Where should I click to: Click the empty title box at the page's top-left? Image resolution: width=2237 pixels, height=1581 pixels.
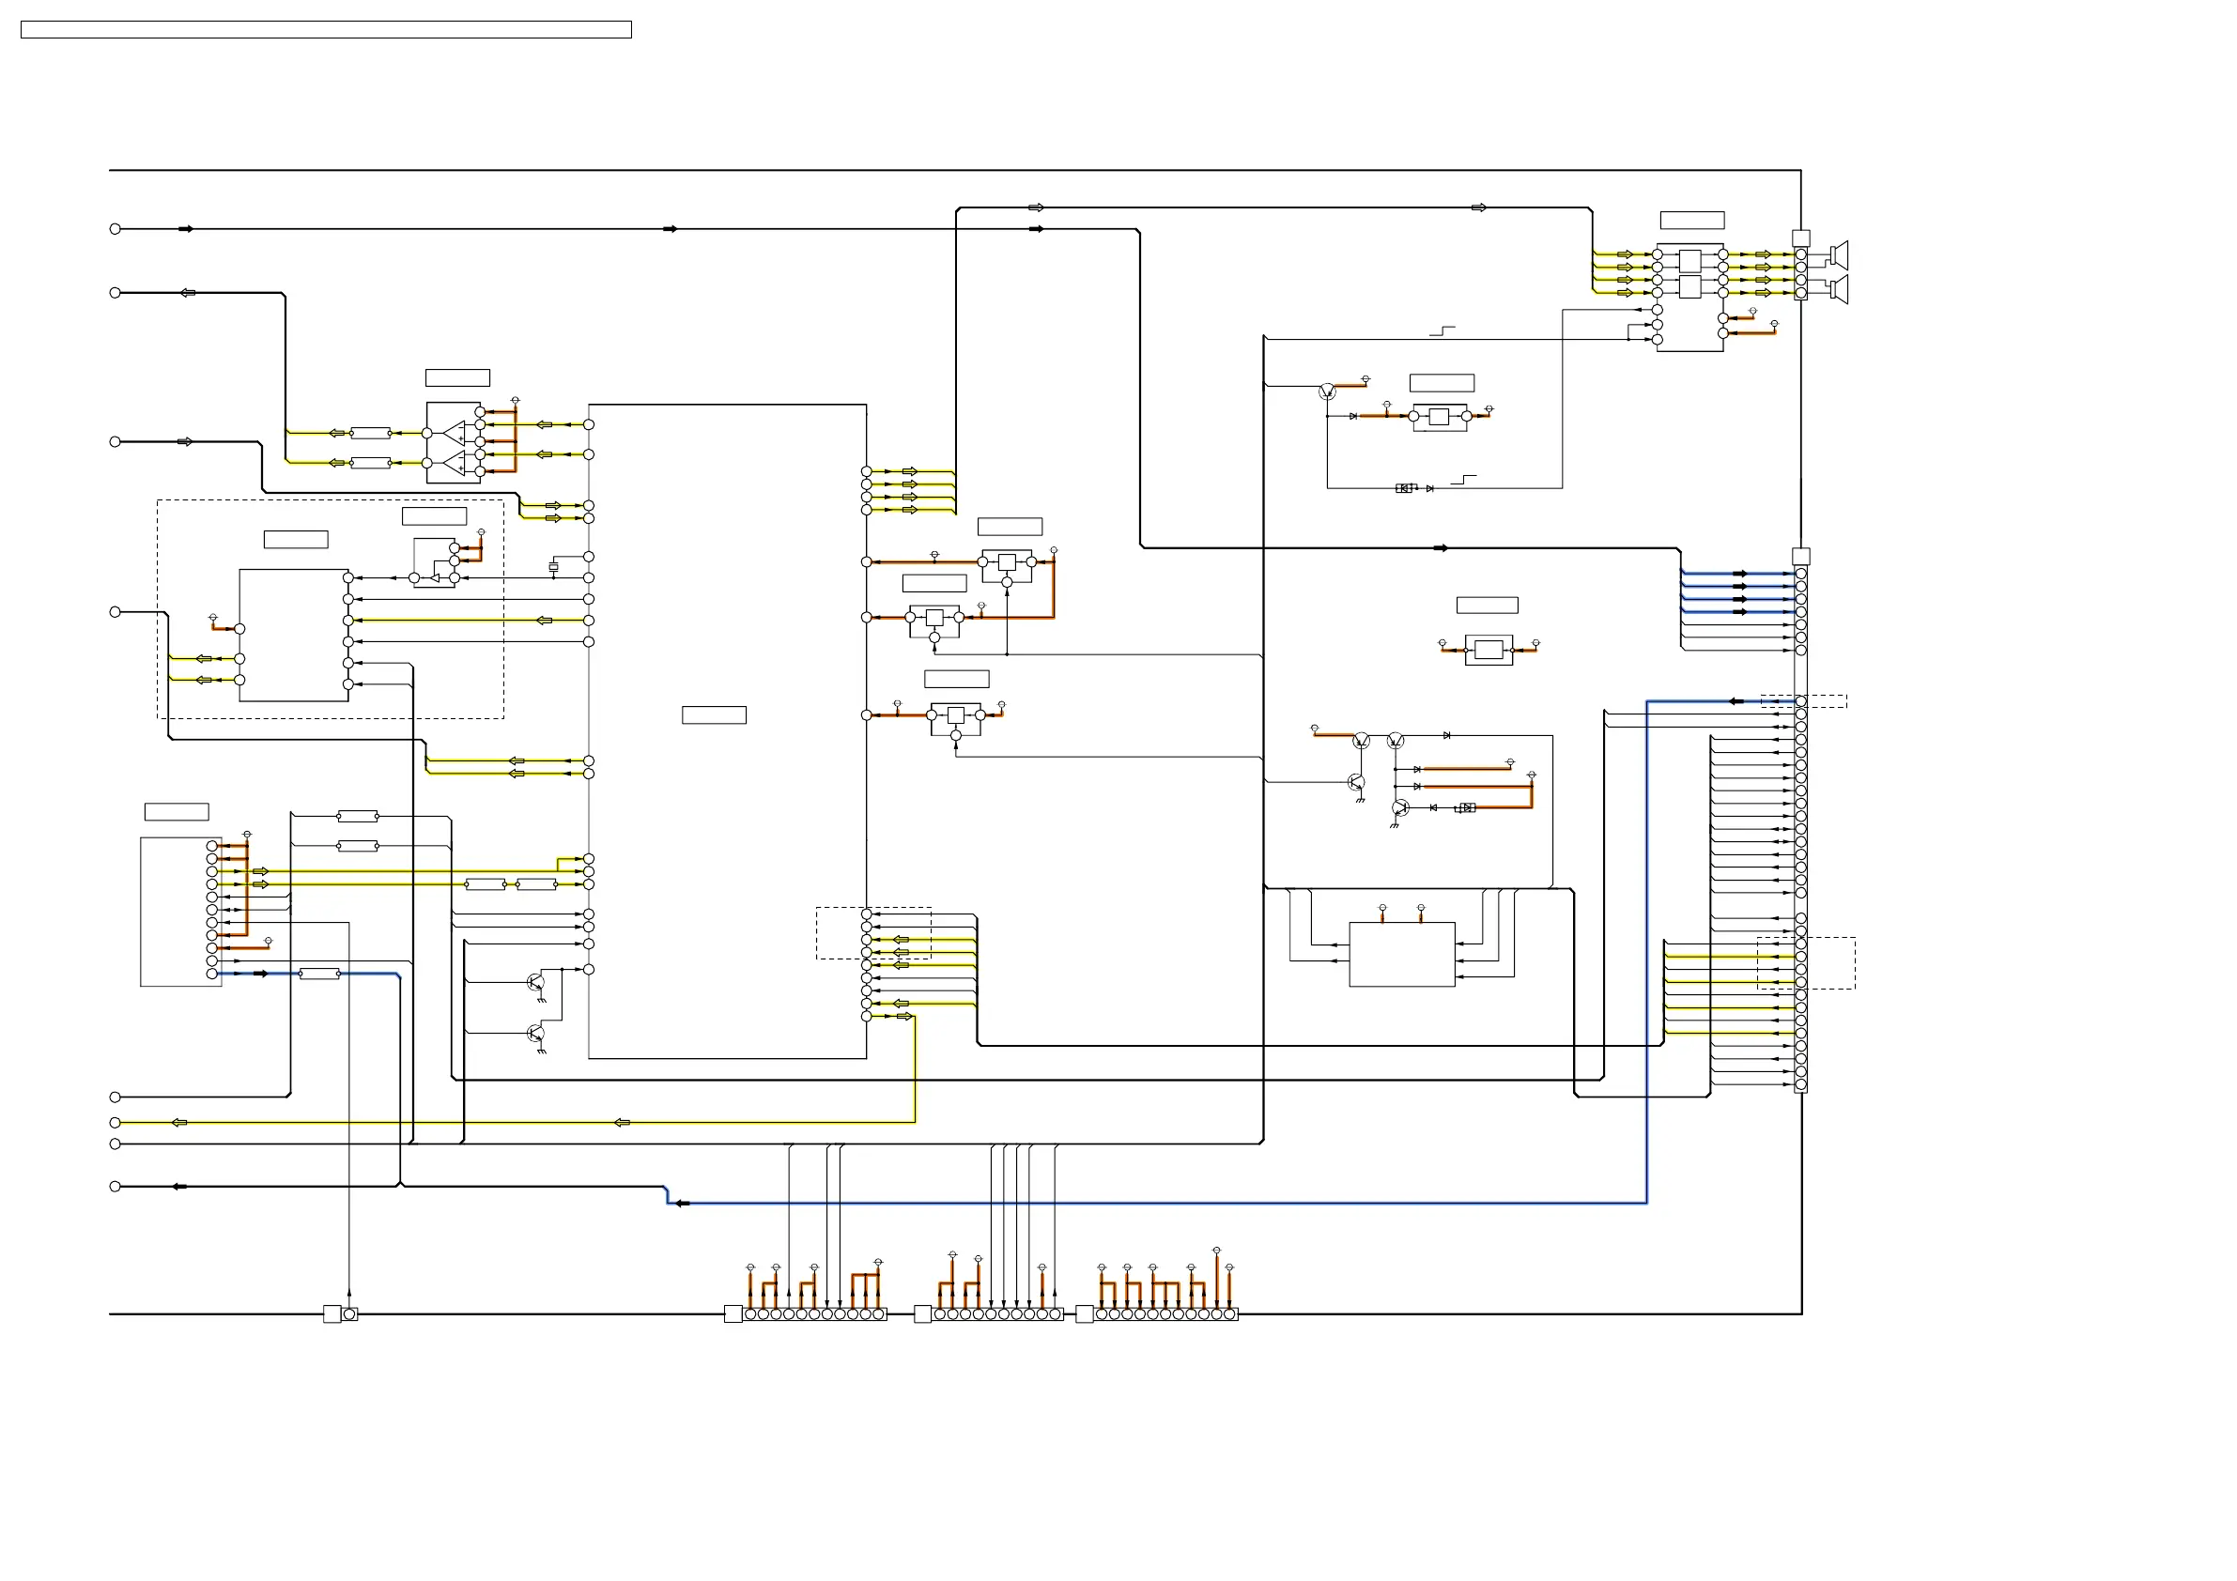point(326,30)
